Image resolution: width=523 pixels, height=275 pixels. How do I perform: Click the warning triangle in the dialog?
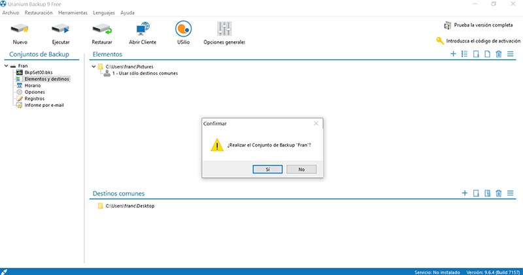(217, 145)
